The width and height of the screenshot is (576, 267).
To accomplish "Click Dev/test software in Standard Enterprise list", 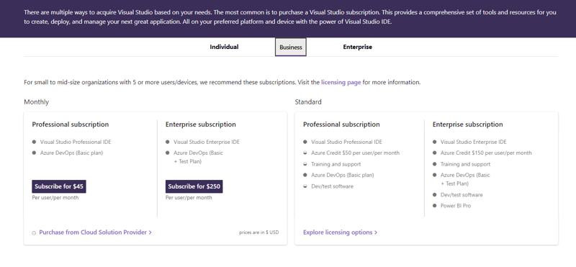I will tap(462, 195).
